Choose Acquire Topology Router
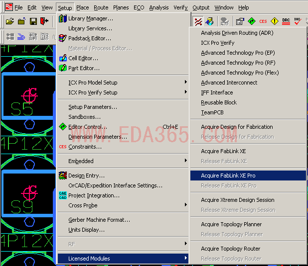This screenshot has height=266, width=308. point(248,249)
